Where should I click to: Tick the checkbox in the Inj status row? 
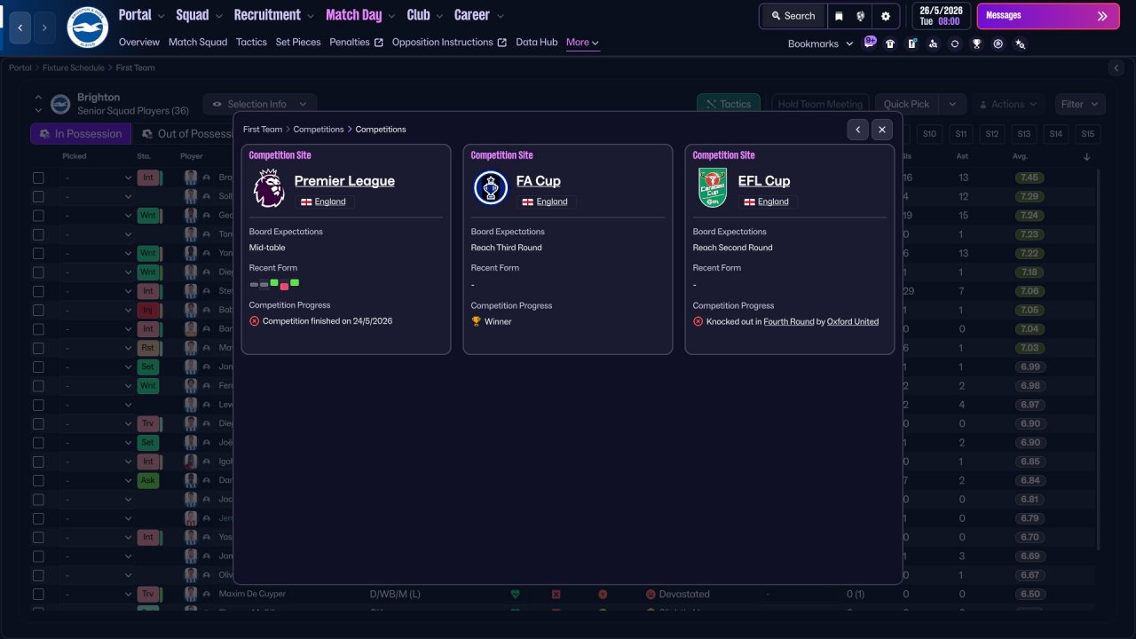38,311
